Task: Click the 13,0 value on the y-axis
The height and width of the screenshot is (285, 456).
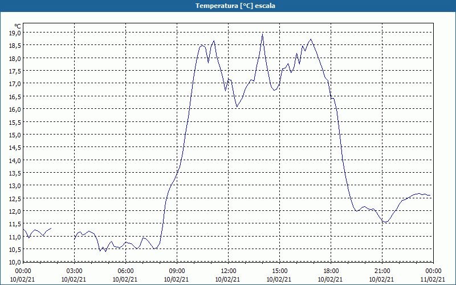Action: tap(15, 186)
